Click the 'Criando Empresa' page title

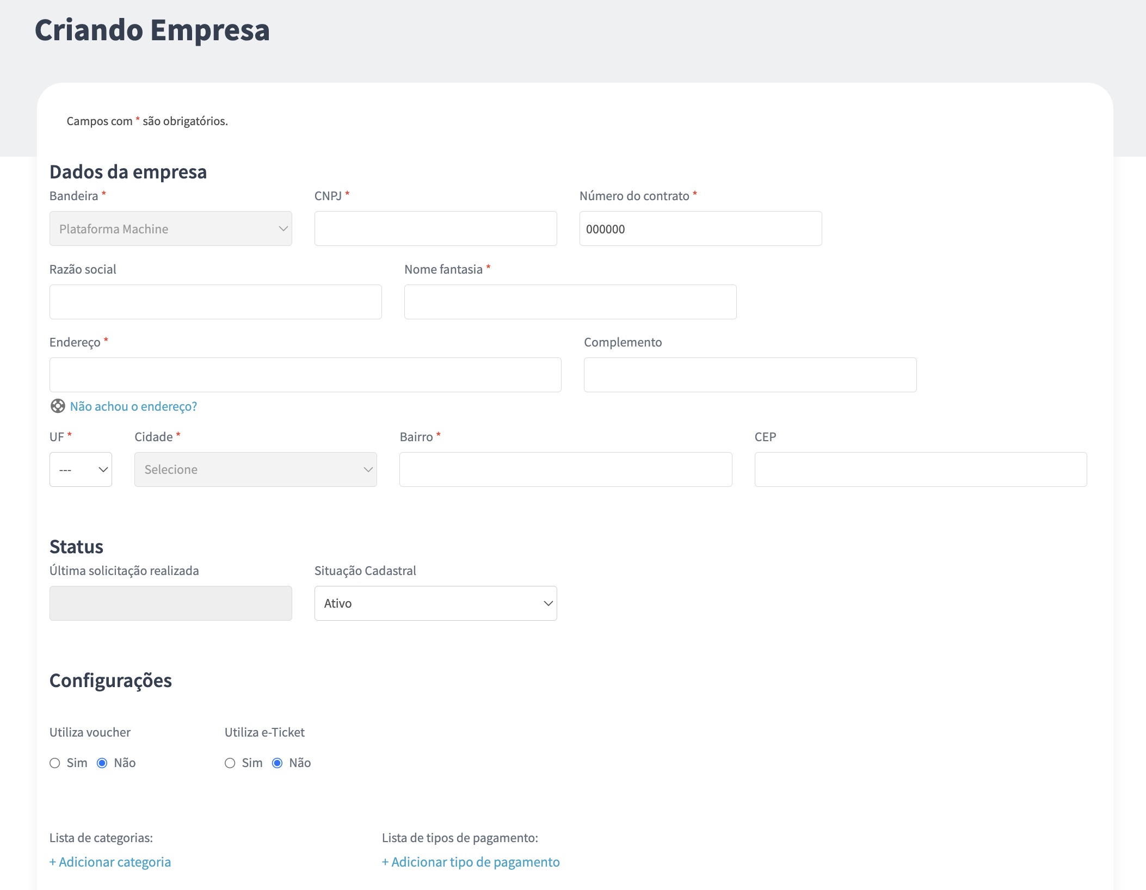152,30
